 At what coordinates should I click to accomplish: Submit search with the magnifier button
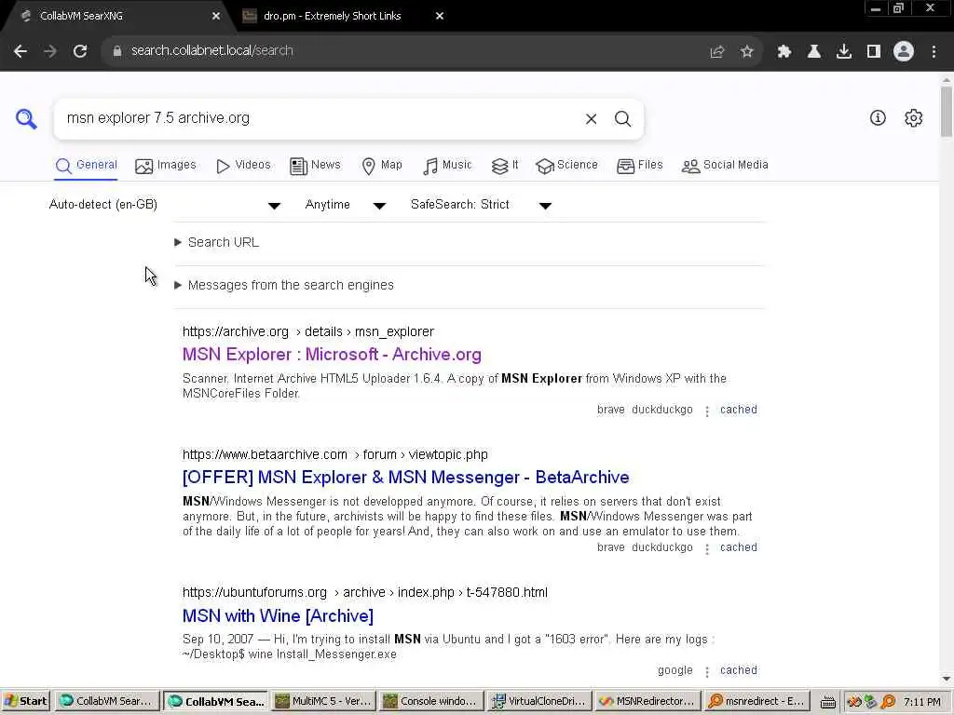click(x=622, y=119)
